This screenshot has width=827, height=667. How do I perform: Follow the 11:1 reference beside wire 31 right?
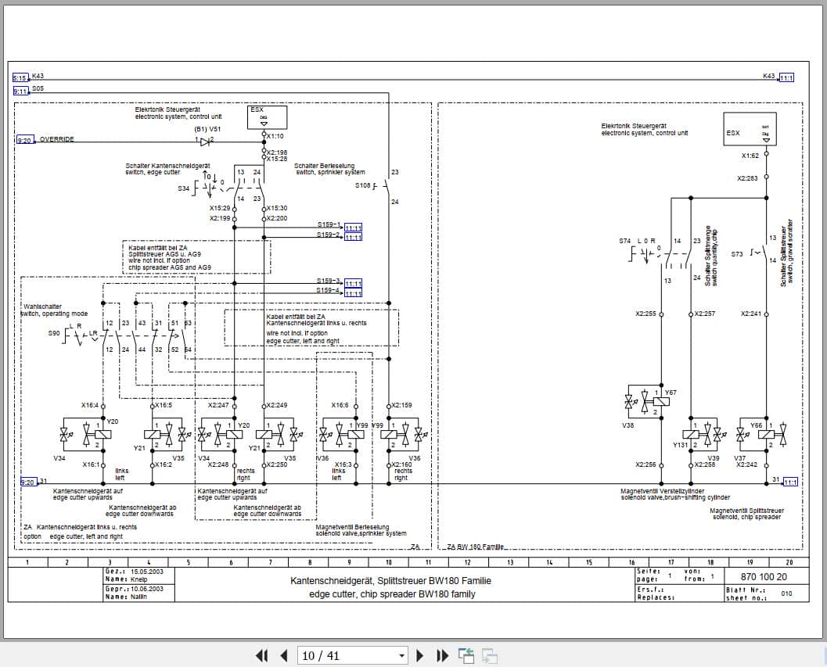[x=790, y=482]
